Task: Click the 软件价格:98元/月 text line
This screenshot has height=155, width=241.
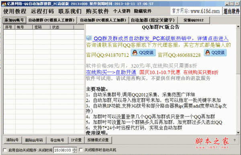Action: (141, 66)
